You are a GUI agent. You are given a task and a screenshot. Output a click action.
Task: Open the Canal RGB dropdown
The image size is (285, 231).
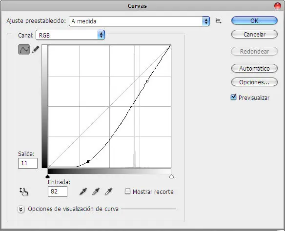70,35
